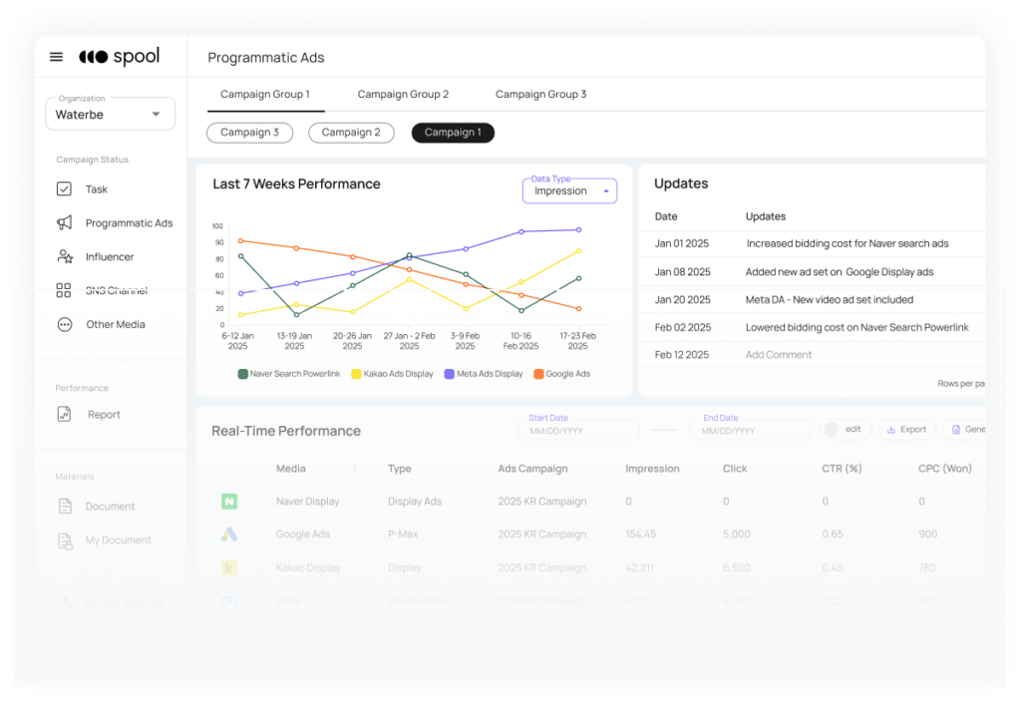The width and height of the screenshot is (1021, 703).
Task: Click the End Date input field
Action: coord(750,430)
